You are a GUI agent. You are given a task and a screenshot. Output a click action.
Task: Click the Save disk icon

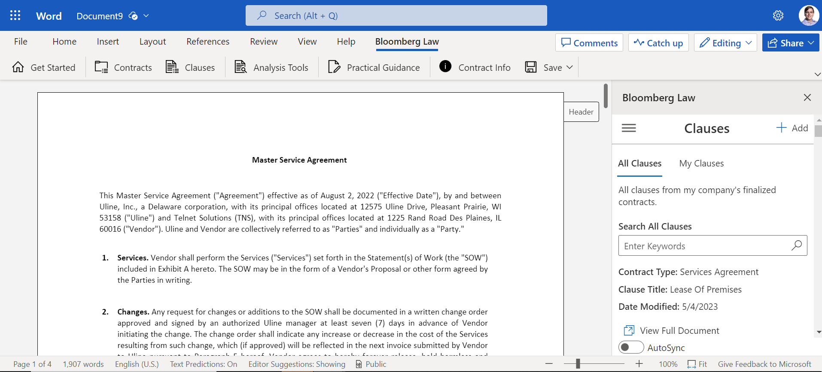531,67
